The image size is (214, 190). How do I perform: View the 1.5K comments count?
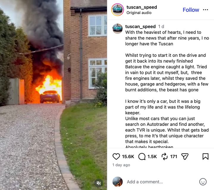click(x=152, y=156)
